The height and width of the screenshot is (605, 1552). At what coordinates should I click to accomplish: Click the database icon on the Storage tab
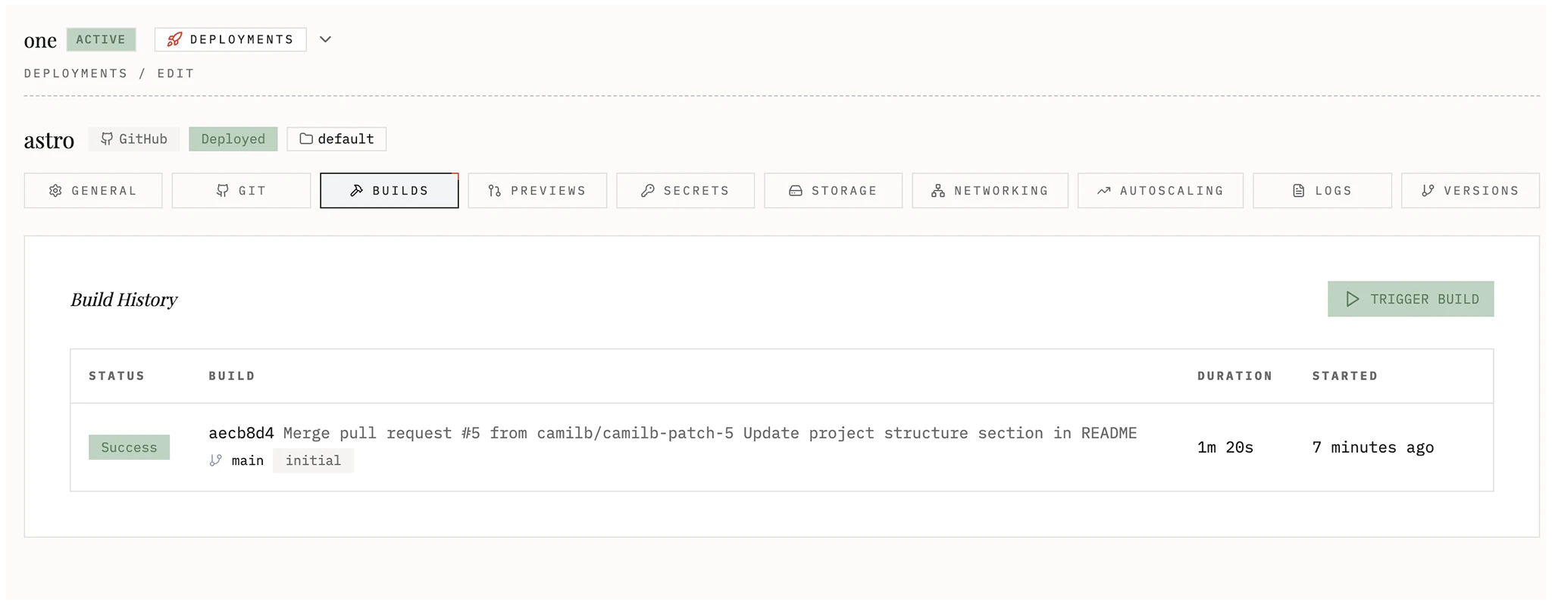pos(796,191)
